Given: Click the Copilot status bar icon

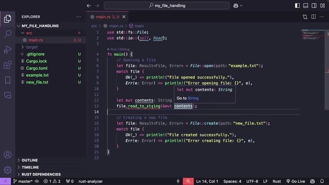Looking at the screenshot, I should coord(312,181).
